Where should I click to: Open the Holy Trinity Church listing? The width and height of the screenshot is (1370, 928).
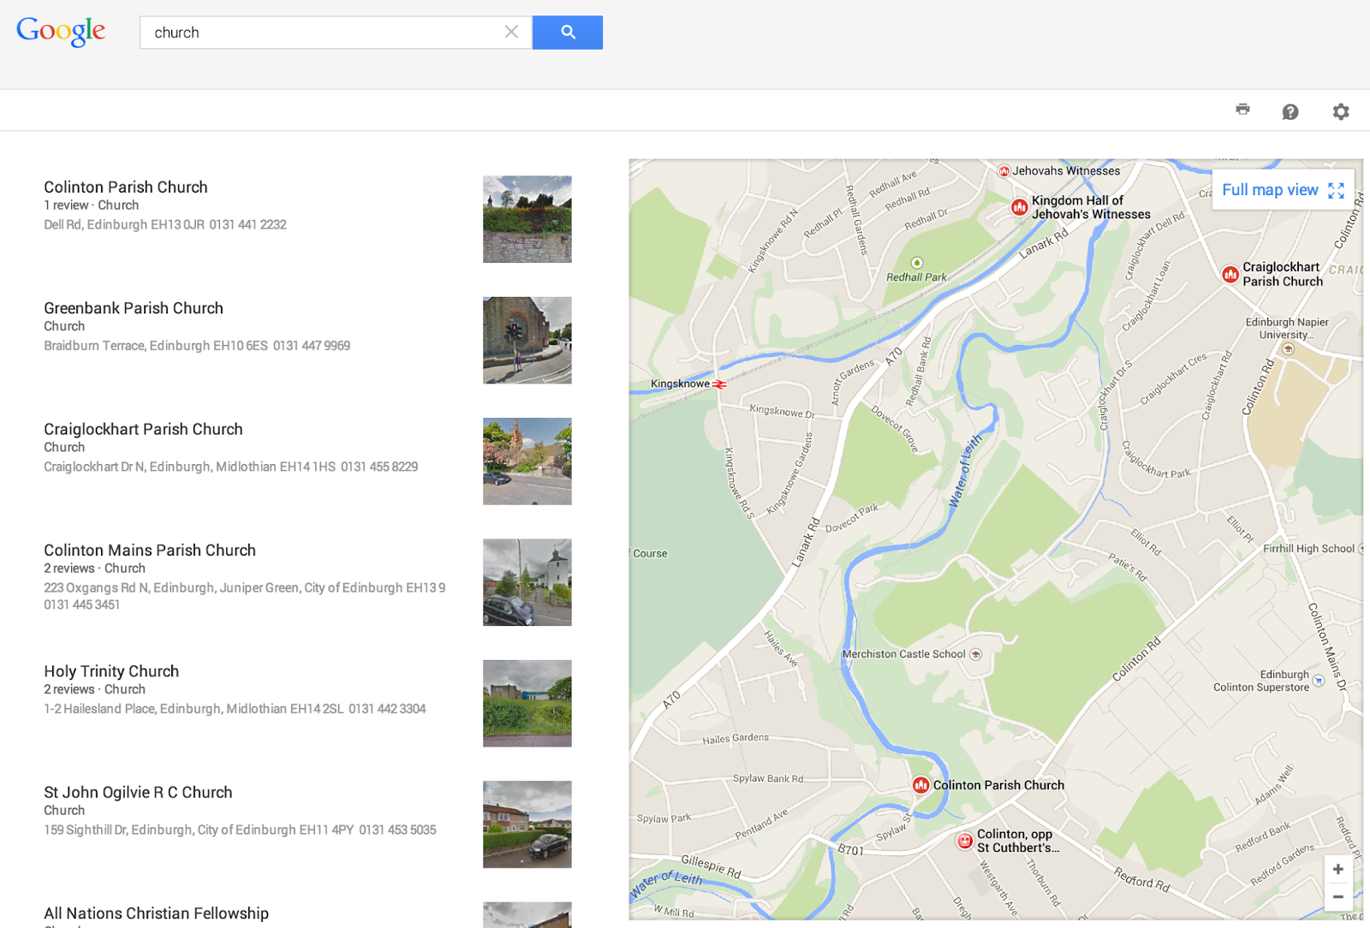pos(111,671)
